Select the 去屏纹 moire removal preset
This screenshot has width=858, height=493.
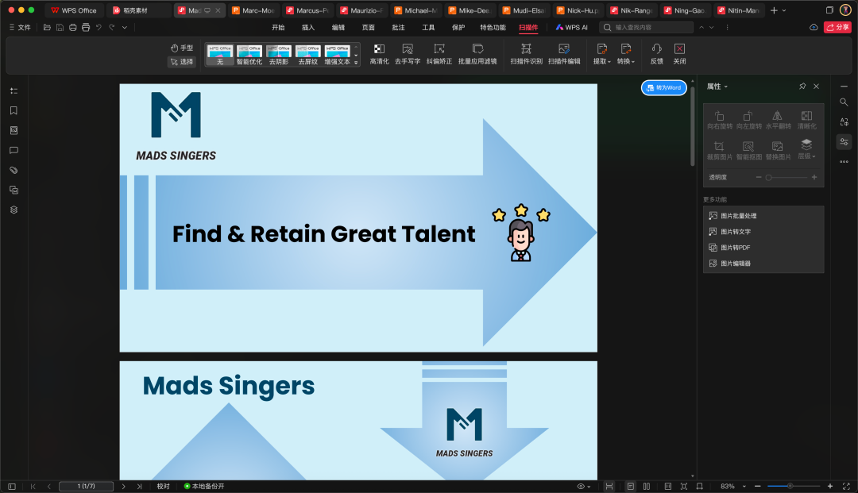308,55
